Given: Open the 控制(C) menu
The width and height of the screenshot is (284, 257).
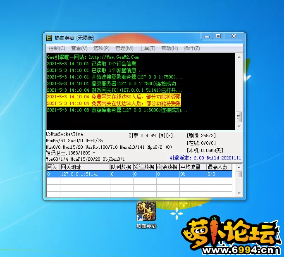Looking at the screenshot, I should pyautogui.click(x=57, y=48).
